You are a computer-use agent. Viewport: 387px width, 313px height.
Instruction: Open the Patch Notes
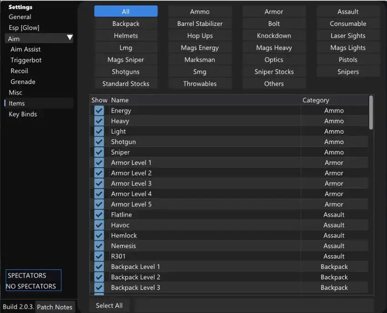55,307
